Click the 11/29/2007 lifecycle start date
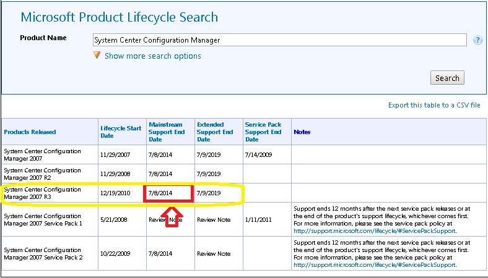This screenshot has width=488, height=278. (115, 154)
